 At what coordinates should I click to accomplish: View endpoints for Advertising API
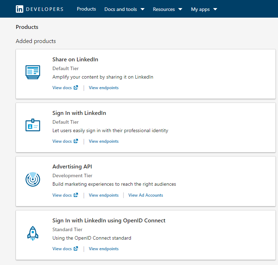(104, 195)
